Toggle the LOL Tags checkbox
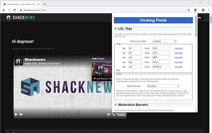This screenshot has width=212, height=133. [x=116, y=29]
